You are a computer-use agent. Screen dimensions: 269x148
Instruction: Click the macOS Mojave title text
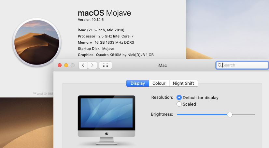[104, 13]
